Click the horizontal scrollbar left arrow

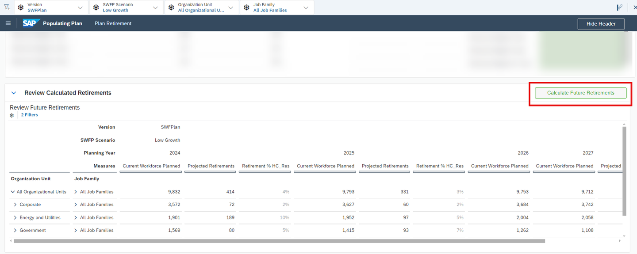(11, 241)
